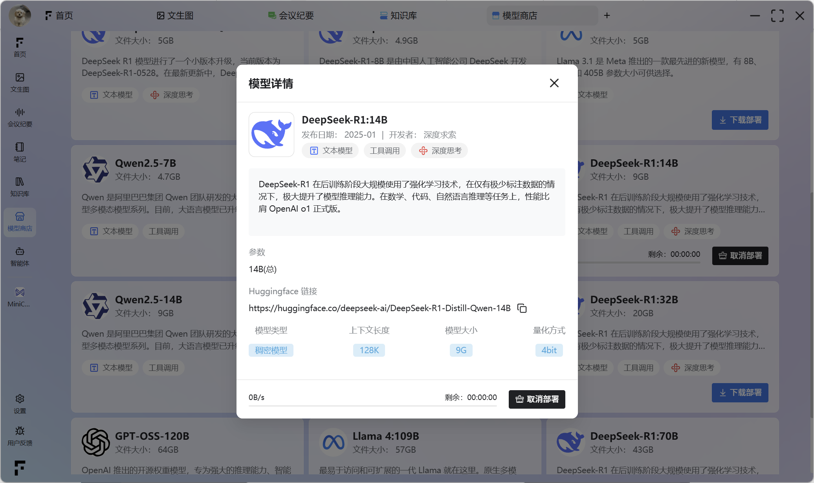Click 取消部署 button in the dialog

click(537, 399)
